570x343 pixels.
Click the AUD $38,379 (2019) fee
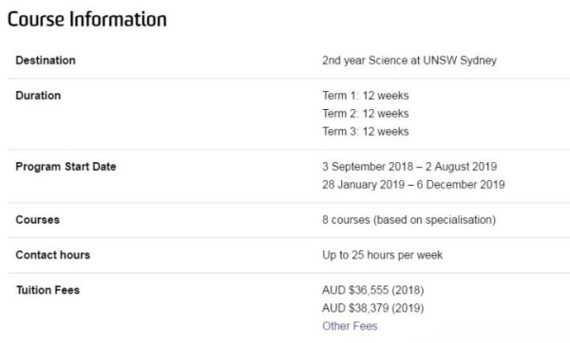[373, 308]
